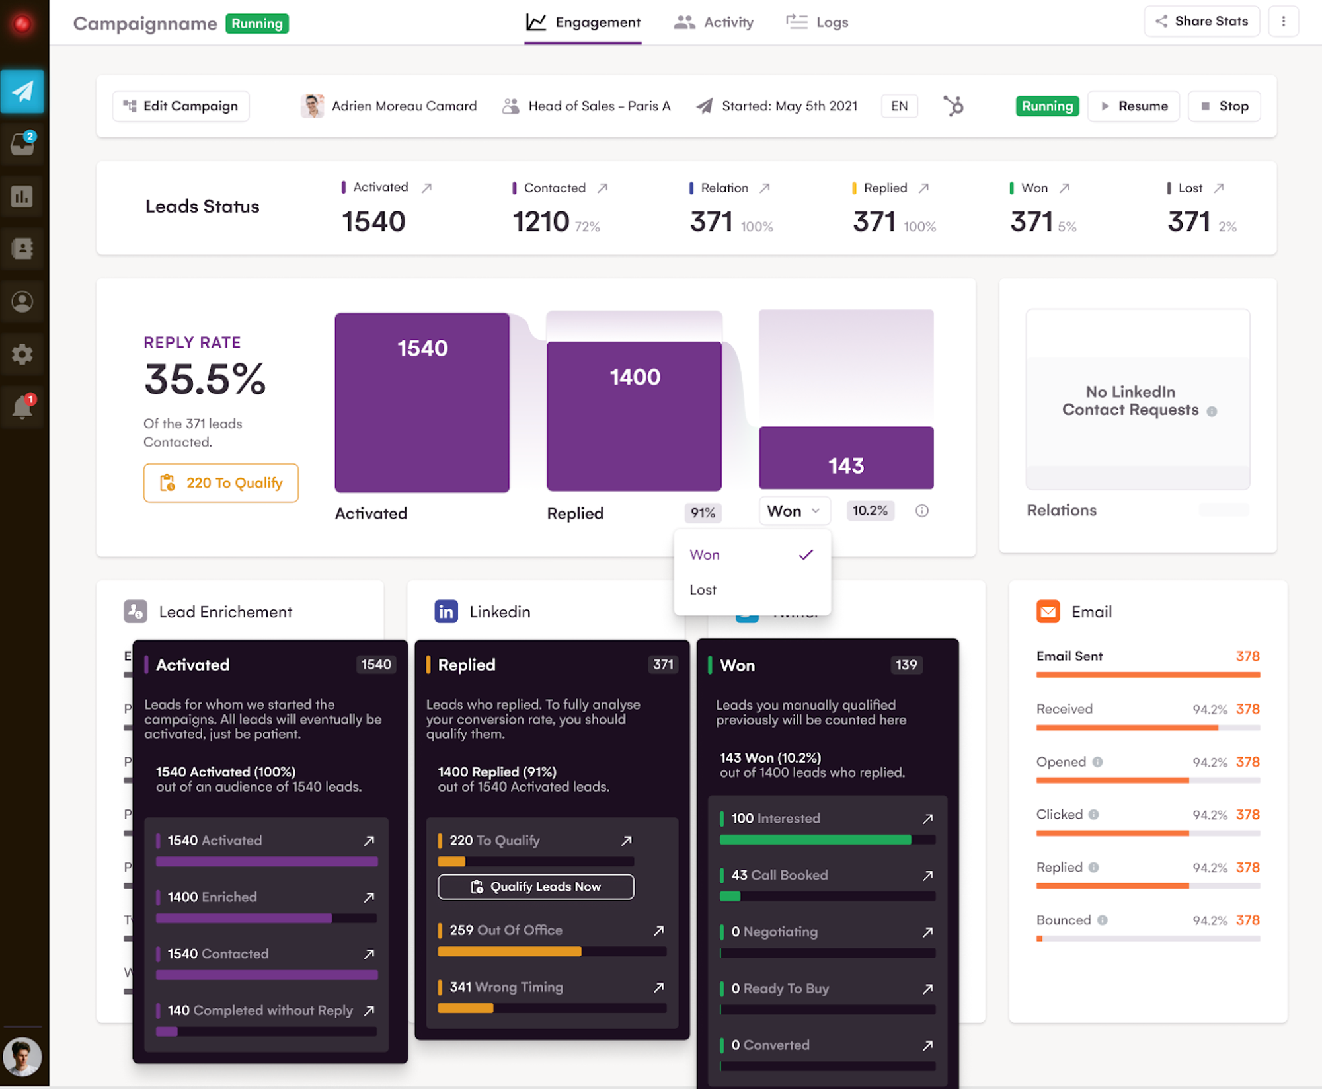Viewport: 1322px width, 1089px height.
Task: Click the HubSpot integration icon
Action: [953, 106]
